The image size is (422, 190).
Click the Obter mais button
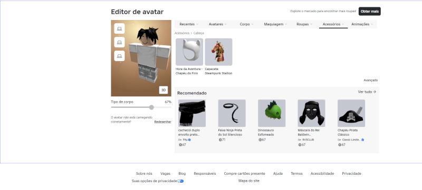pos(370,11)
